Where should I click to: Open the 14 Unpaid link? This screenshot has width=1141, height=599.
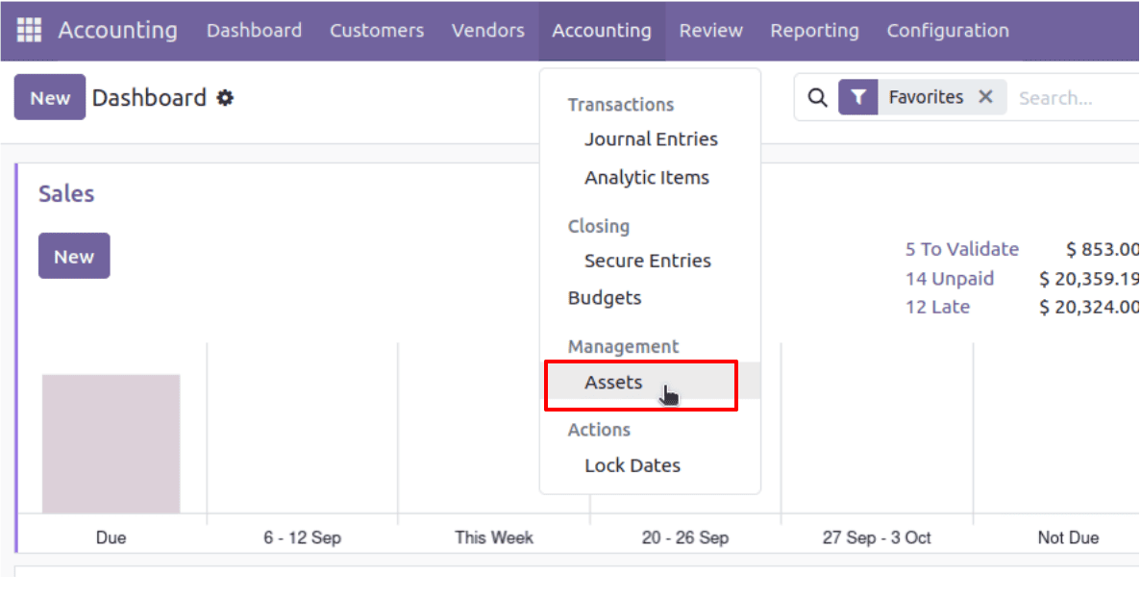949,279
